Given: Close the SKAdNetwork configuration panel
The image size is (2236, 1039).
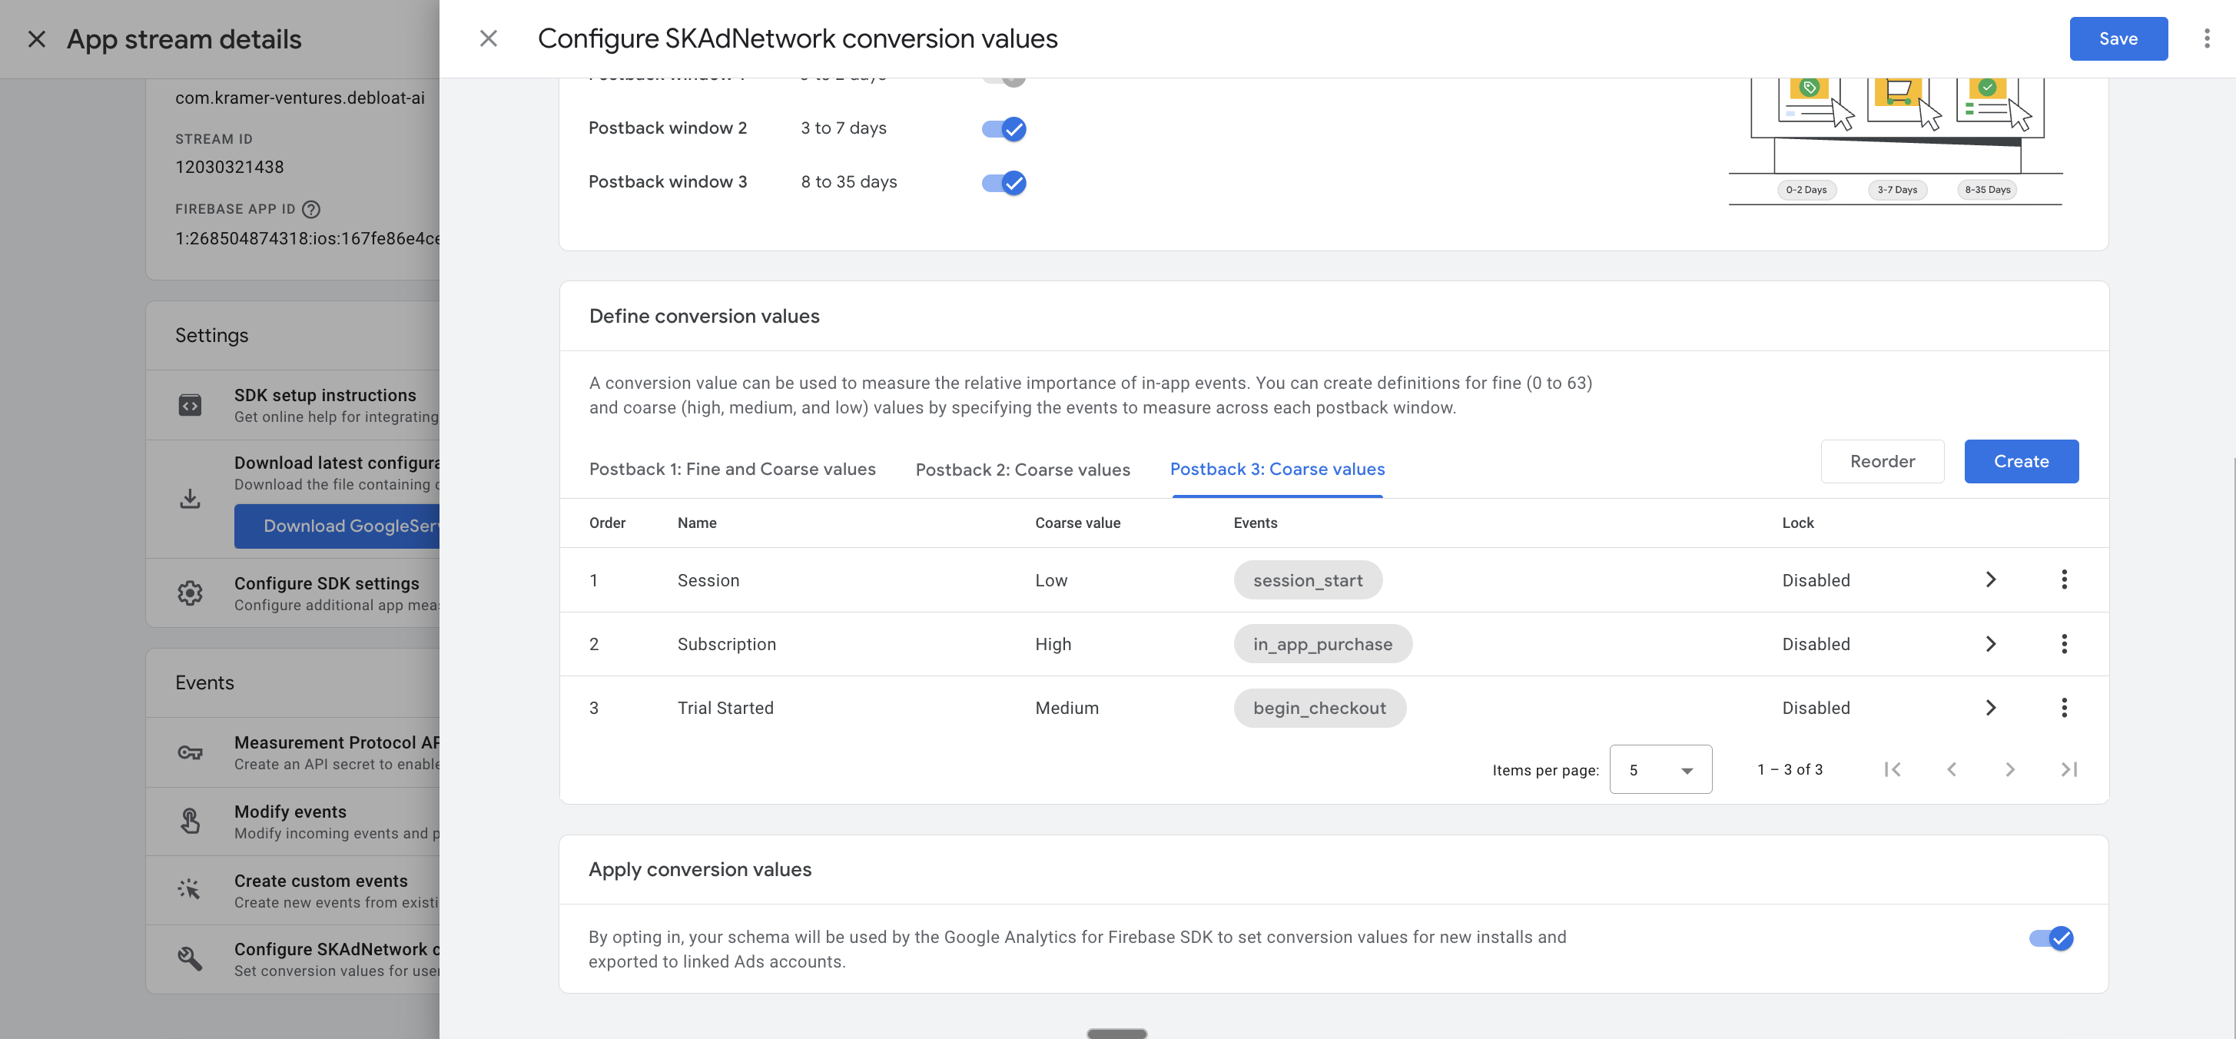Looking at the screenshot, I should [x=489, y=38].
